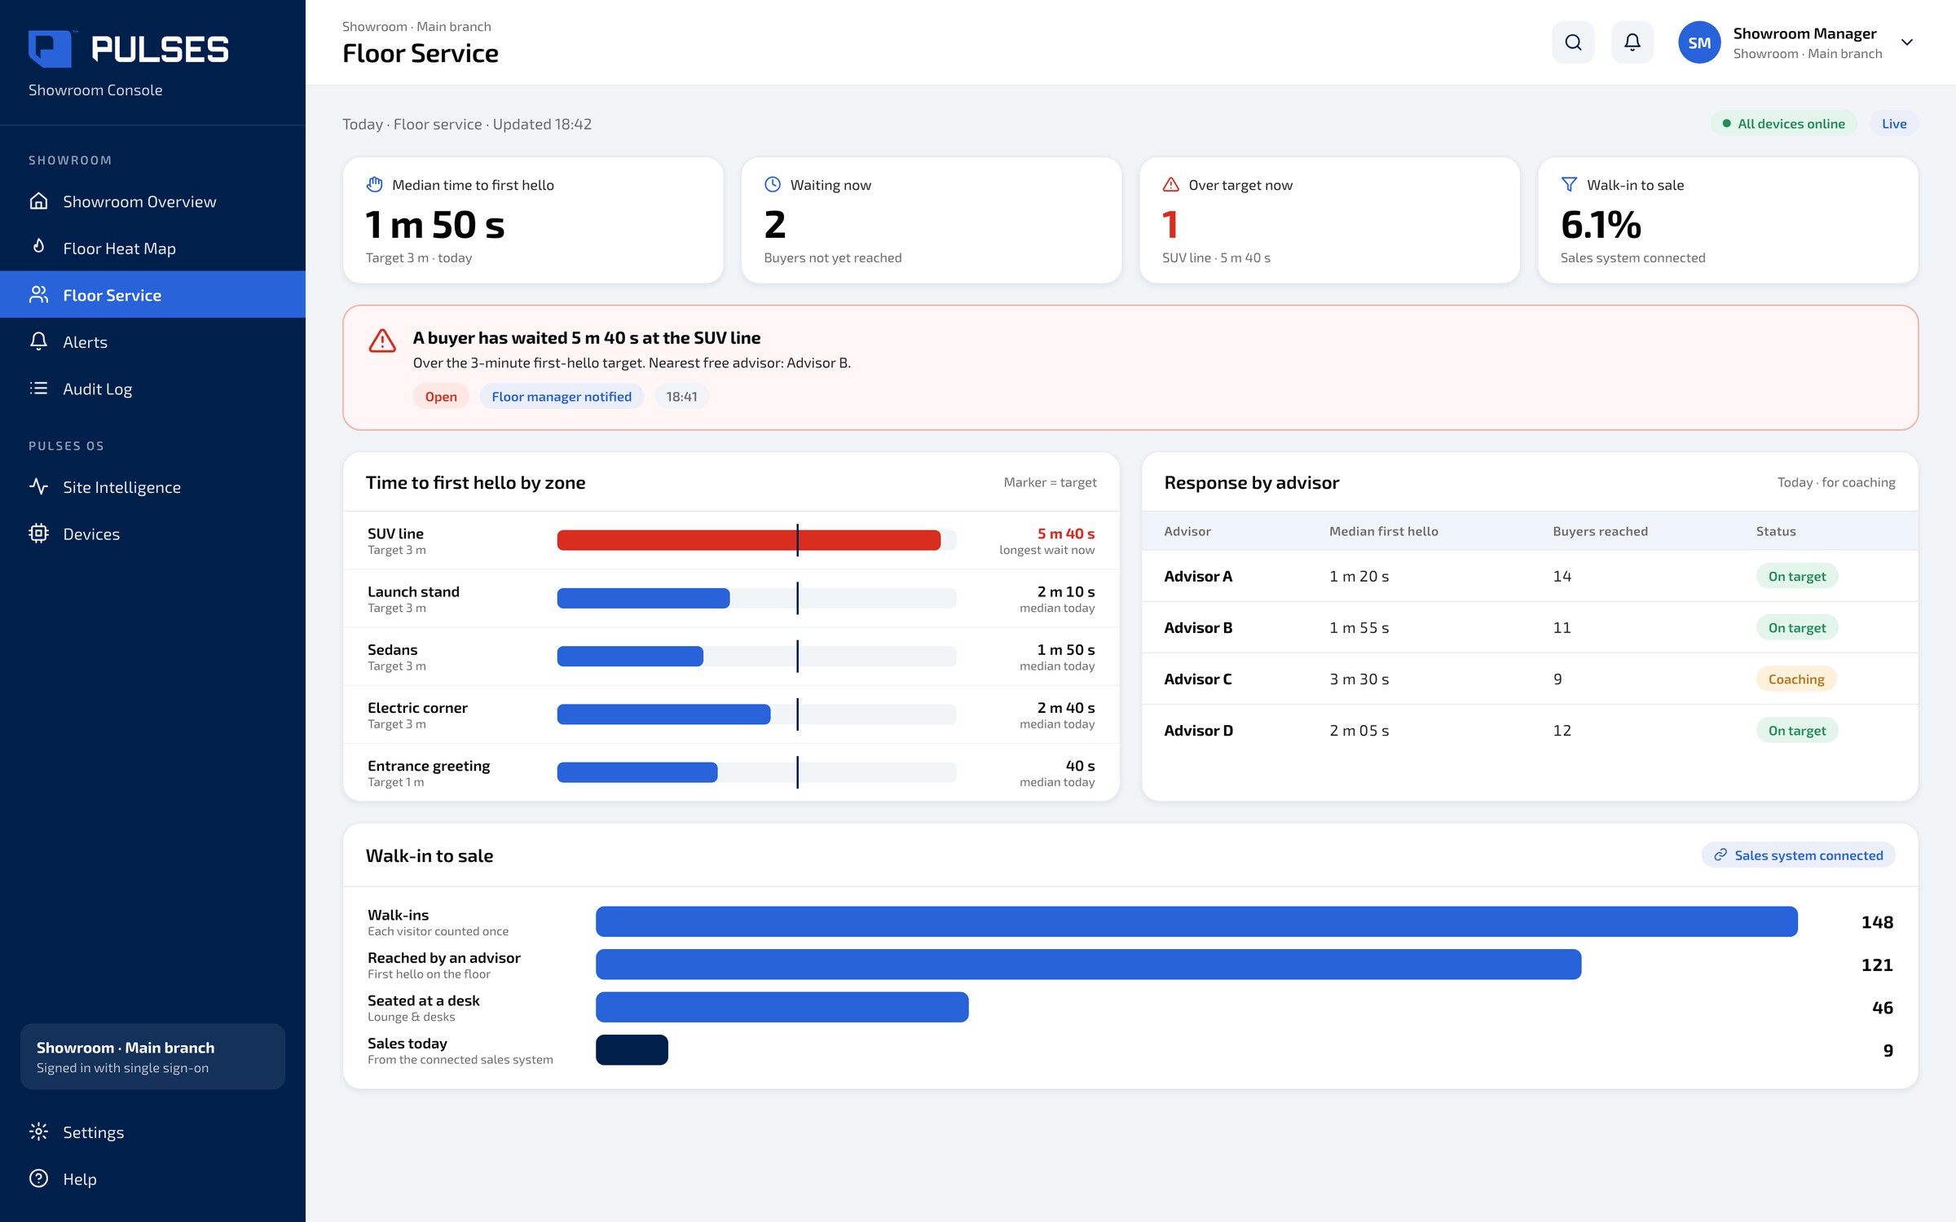This screenshot has height=1222, width=1956.
Task: Click the Median first hello column header
Action: (1383, 531)
